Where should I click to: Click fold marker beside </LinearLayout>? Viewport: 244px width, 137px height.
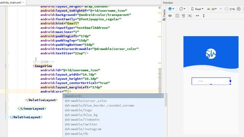click(8, 108)
